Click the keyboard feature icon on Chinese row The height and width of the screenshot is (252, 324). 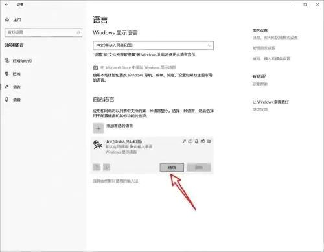pyautogui.click(x=209, y=141)
